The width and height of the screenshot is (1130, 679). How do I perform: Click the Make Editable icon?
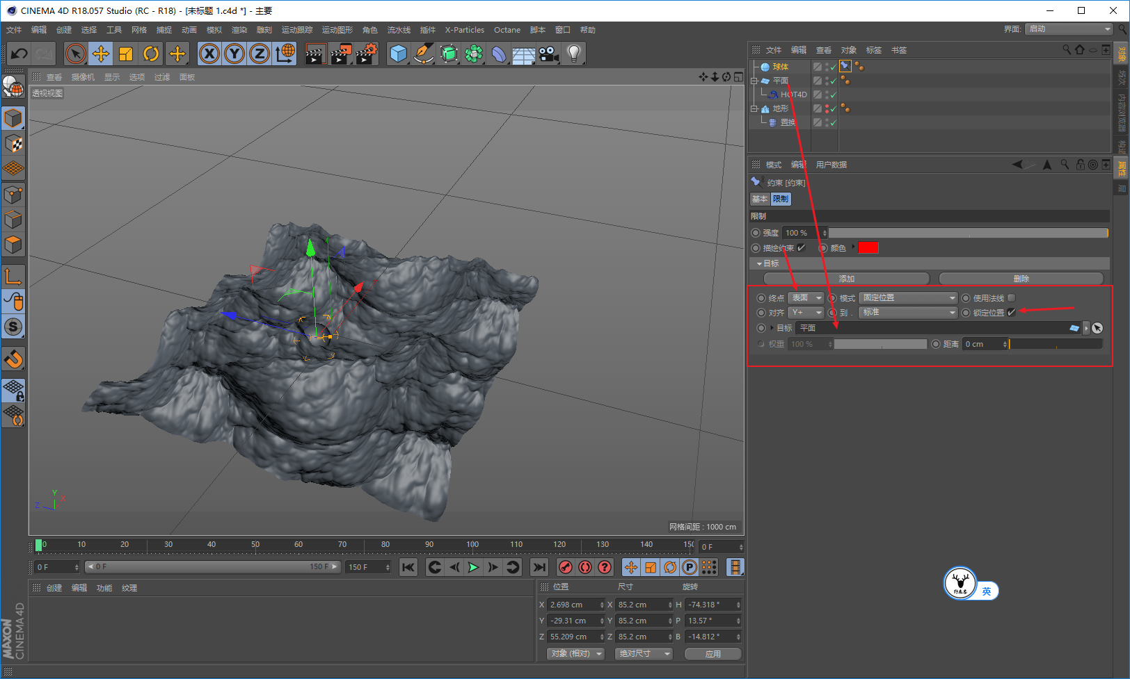(x=13, y=86)
